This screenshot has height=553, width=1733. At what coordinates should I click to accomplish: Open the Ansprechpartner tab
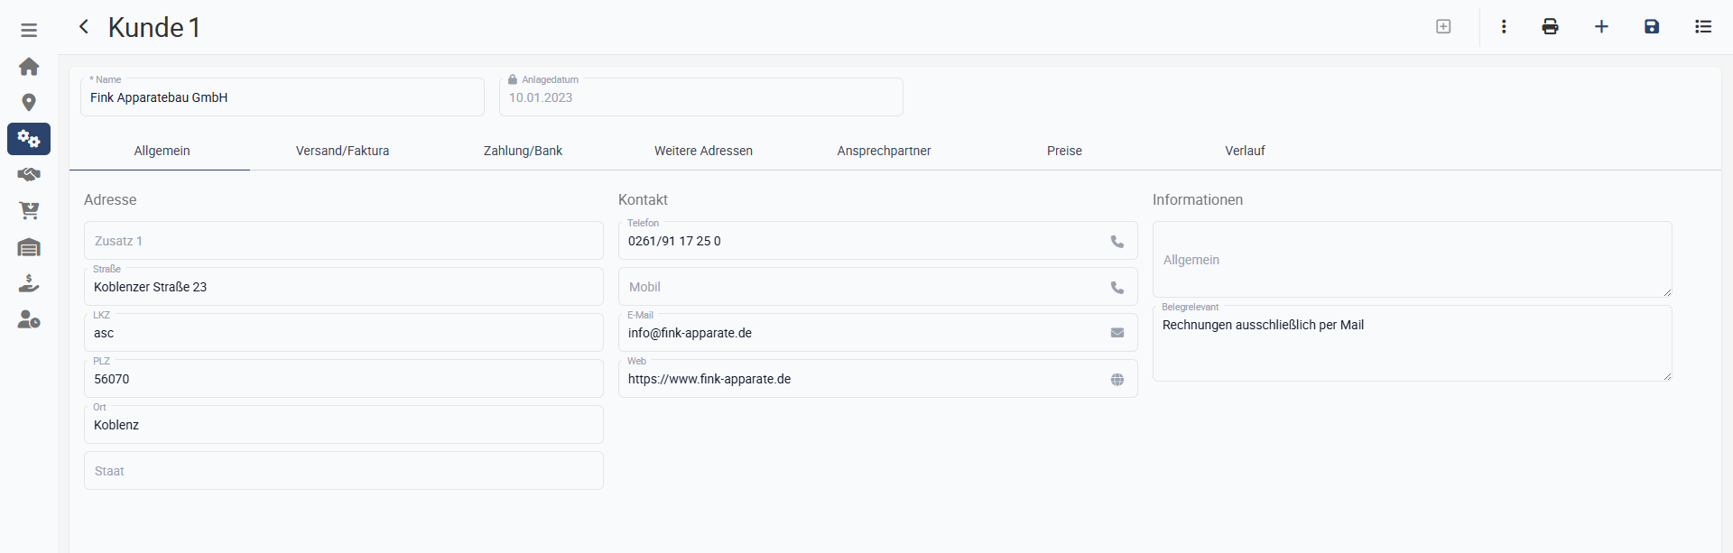(x=884, y=151)
